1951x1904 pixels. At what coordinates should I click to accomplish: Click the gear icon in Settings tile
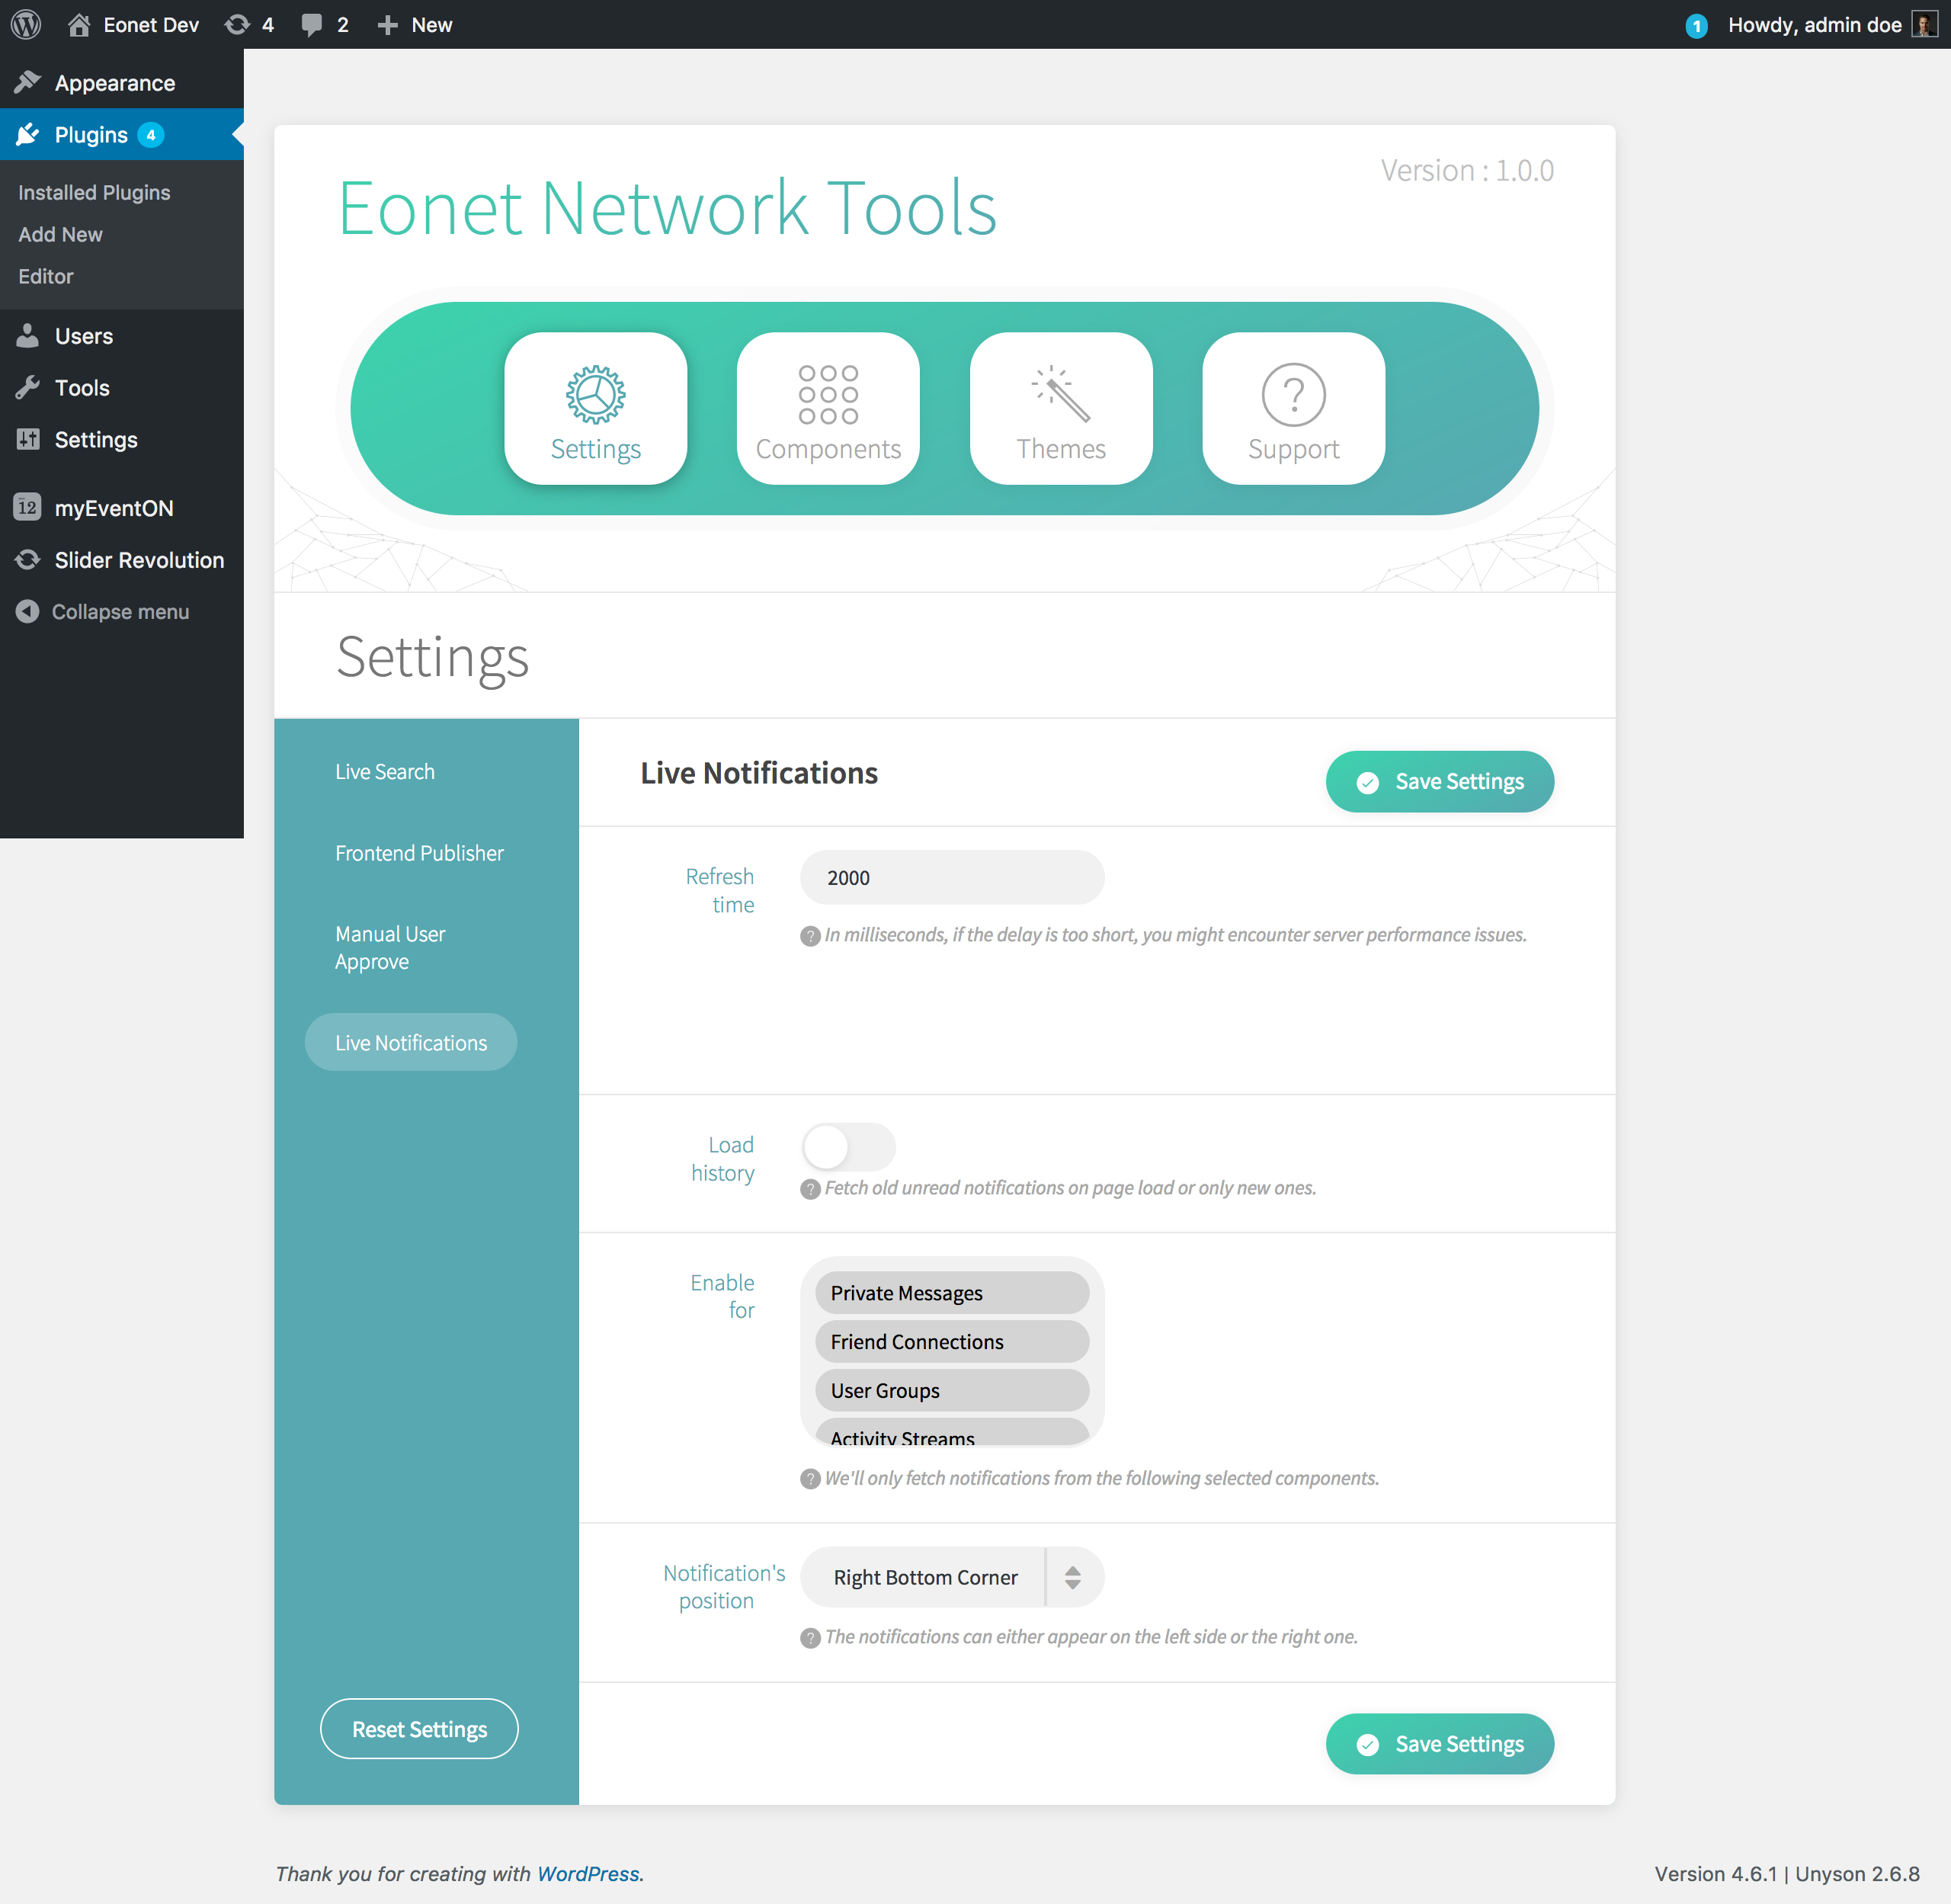[596, 394]
